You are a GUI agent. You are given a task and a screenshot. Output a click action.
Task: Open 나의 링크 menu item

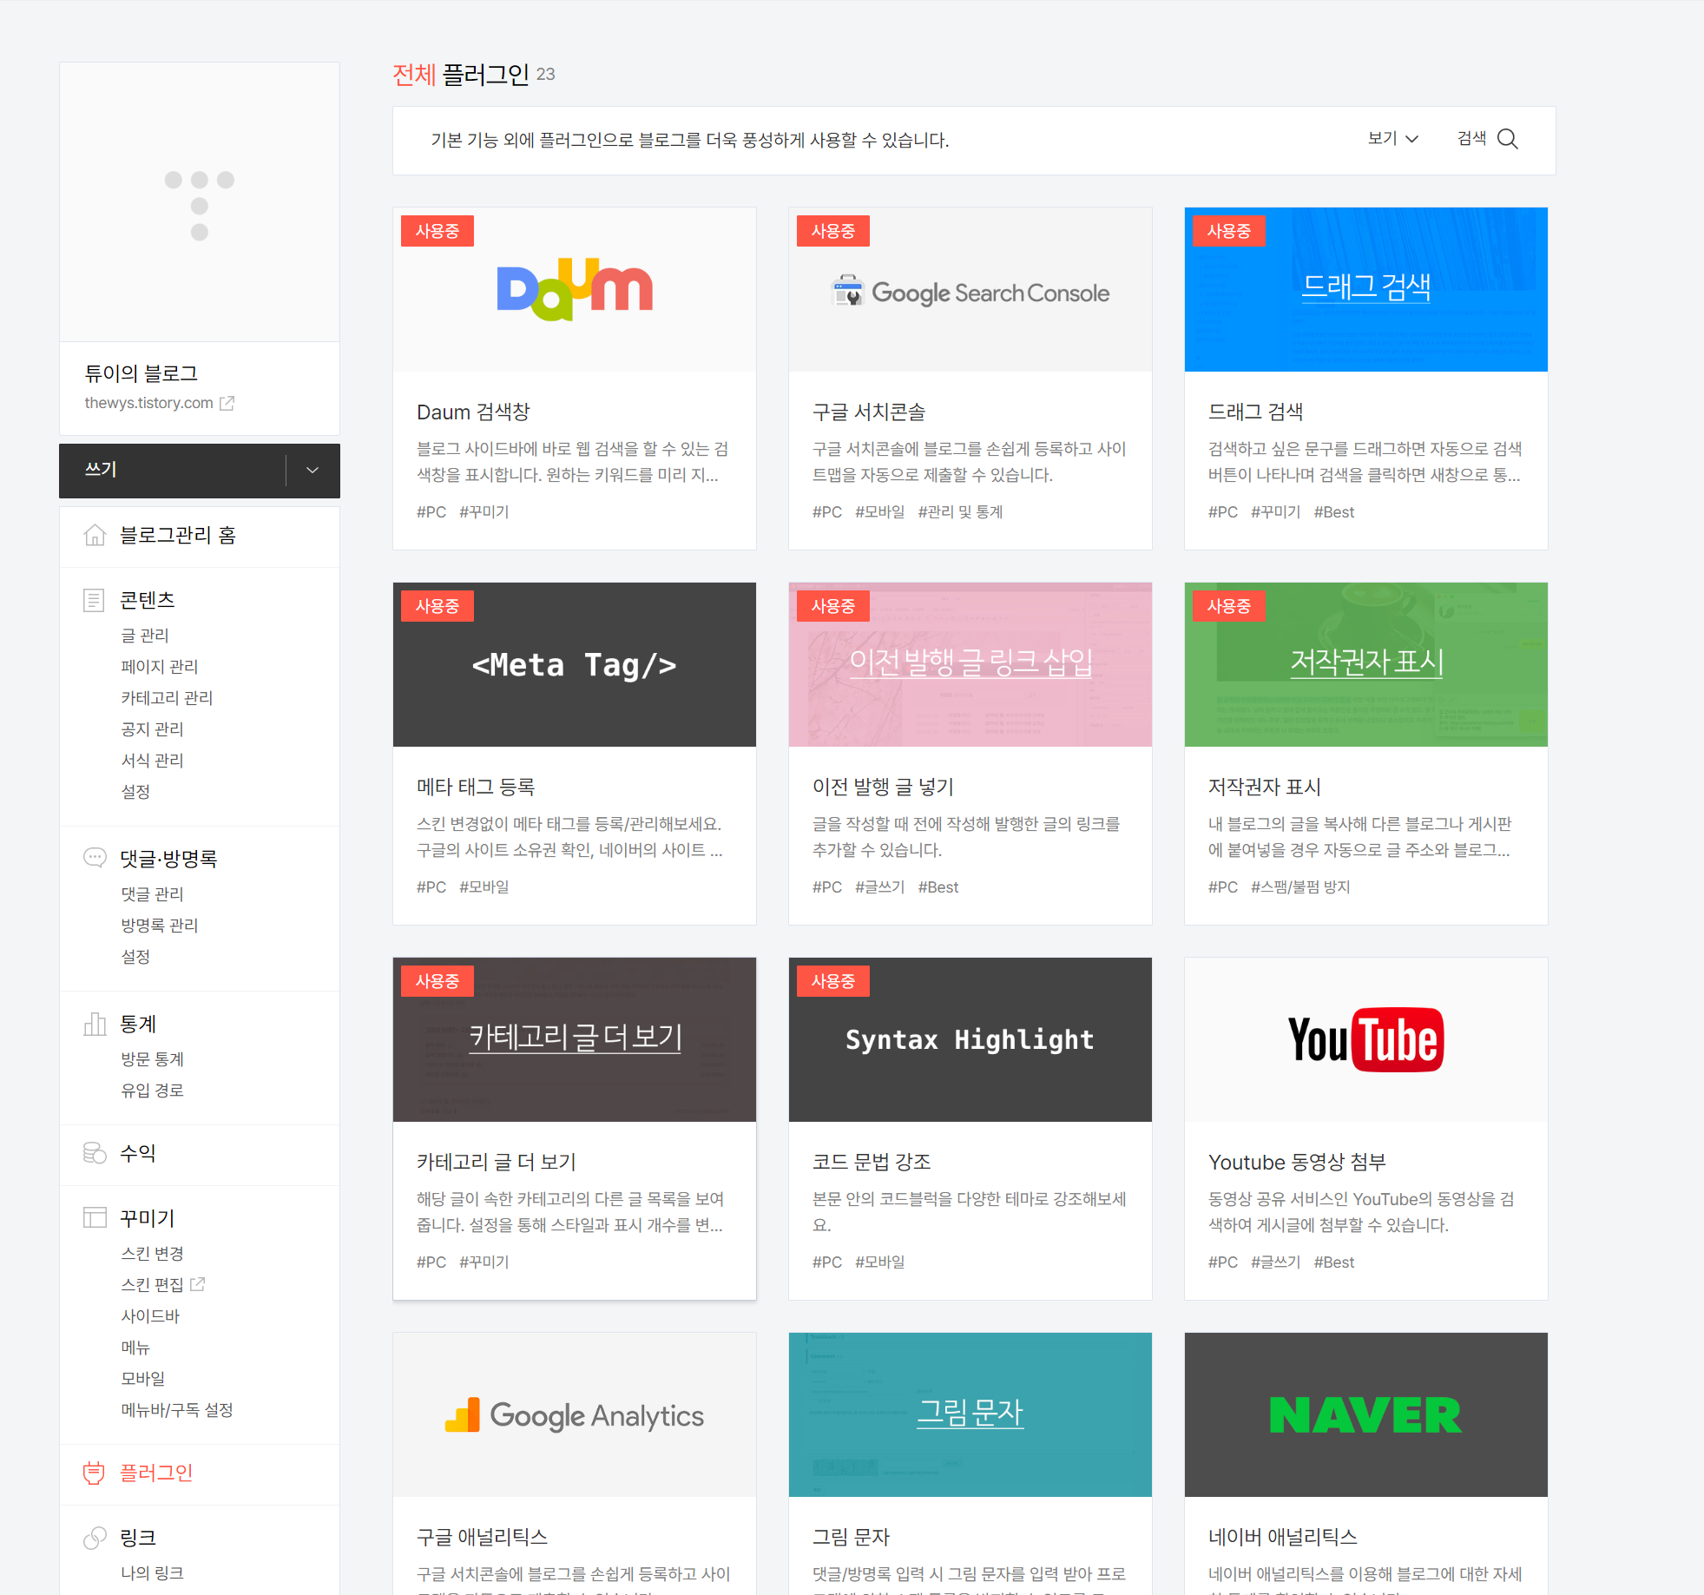[x=152, y=1573]
